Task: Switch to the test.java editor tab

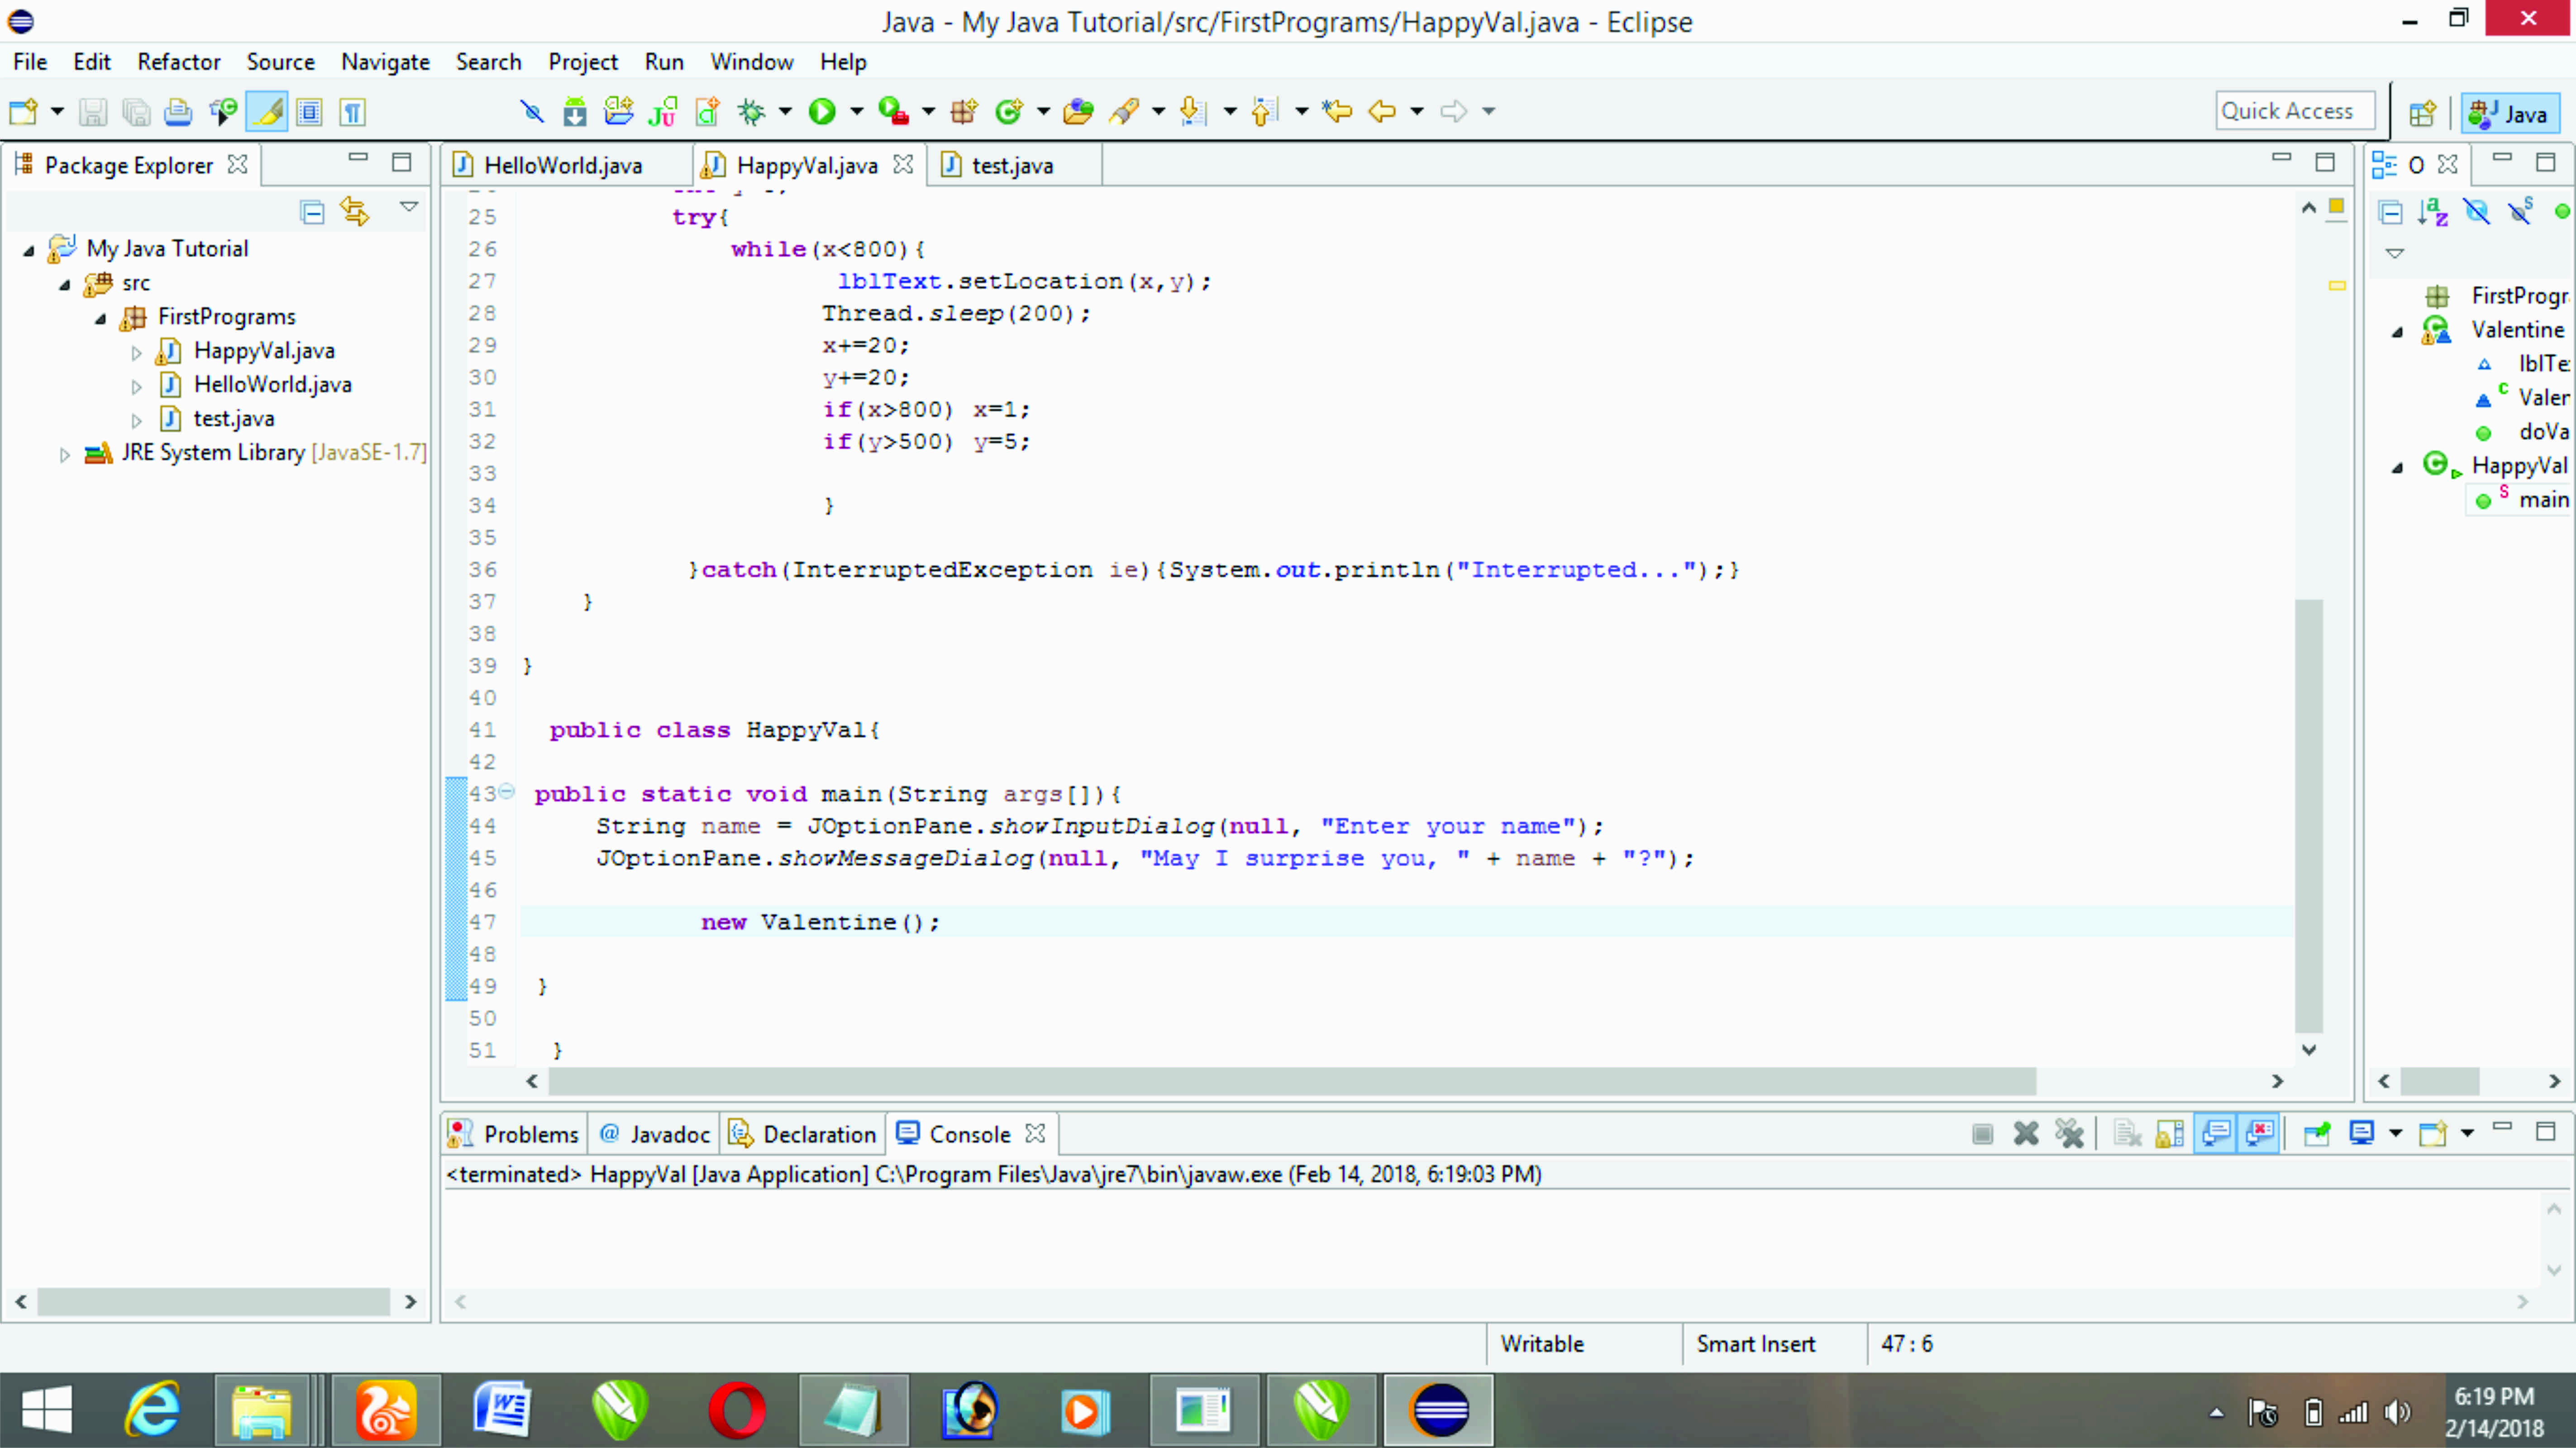Action: point(1012,165)
